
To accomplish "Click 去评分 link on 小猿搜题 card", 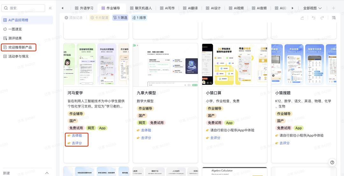I will (284, 143).
